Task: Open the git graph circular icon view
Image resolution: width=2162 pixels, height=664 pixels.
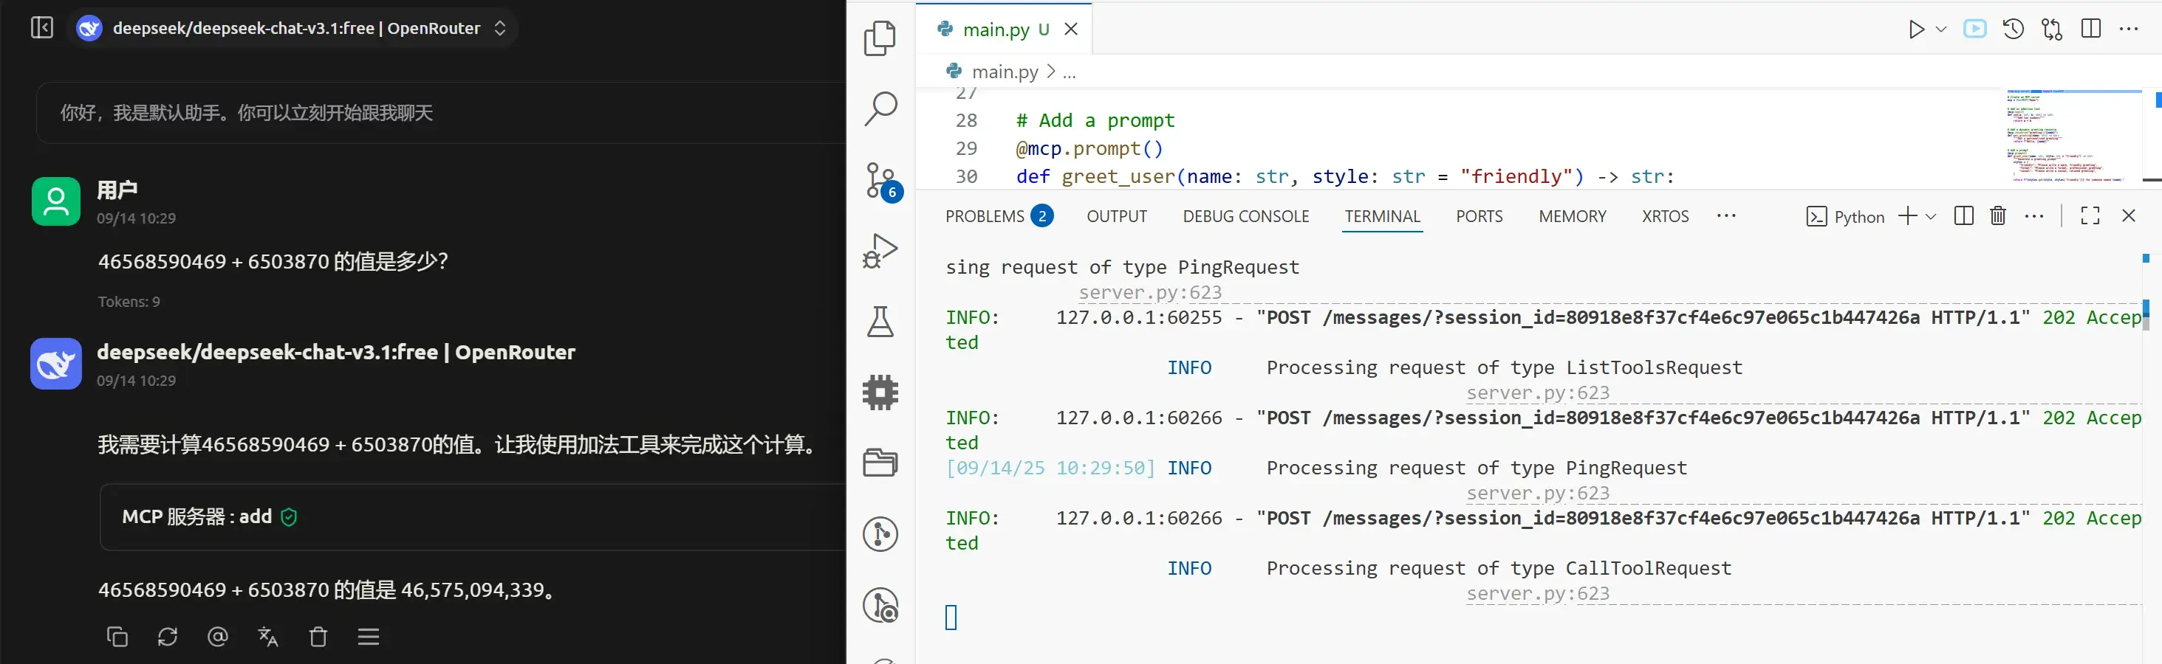Action: coord(880,534)
